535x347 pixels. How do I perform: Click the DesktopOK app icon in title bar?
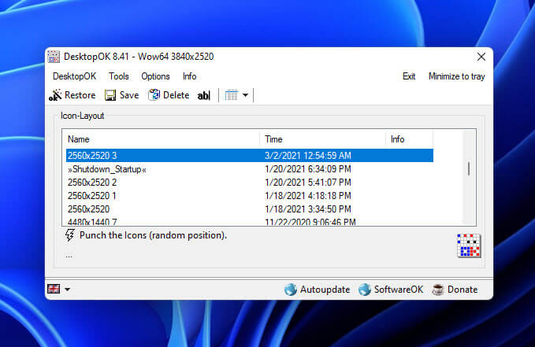coord(54,57)
